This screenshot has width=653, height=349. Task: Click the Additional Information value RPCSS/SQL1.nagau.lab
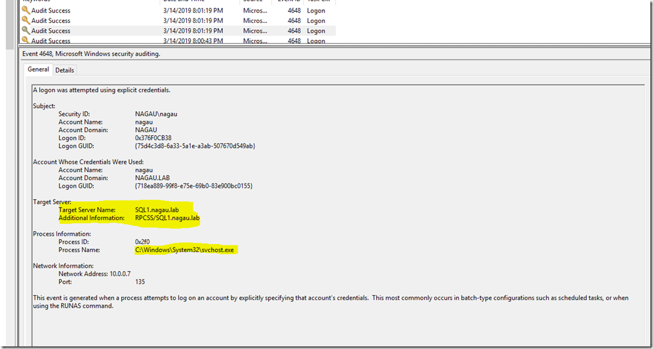click(167, 218)
